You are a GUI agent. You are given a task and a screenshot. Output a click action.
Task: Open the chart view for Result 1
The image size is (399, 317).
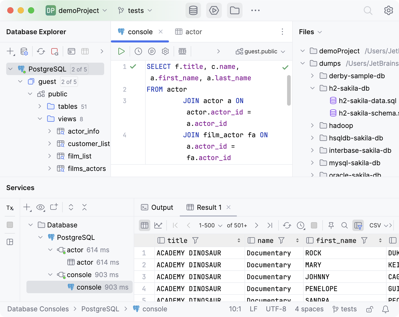pyautogui.click(x=158, y=225)
